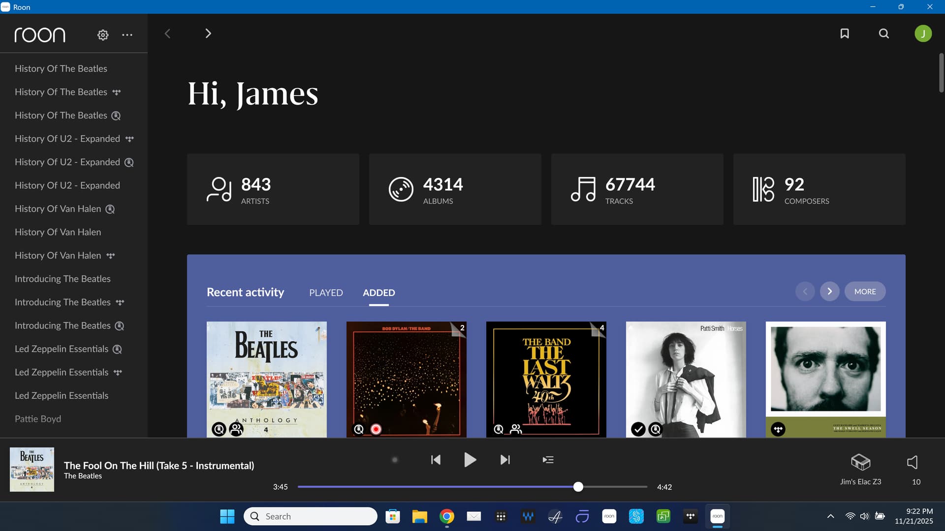Image resolution: width=945 pixels, height=531 pixels.
Task: Skip to the next track
Action: coord(505,460)
